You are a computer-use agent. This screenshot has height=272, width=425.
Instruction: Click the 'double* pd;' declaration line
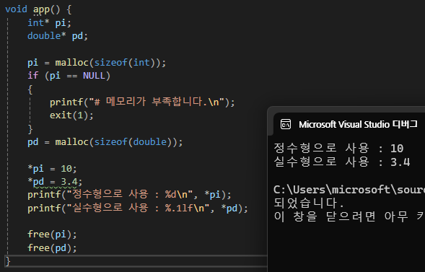click(x=58, y=36)
